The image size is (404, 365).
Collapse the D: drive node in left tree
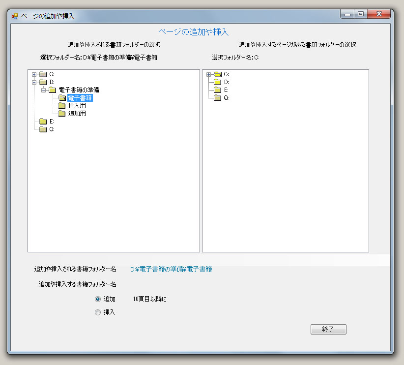click(34, 82)
